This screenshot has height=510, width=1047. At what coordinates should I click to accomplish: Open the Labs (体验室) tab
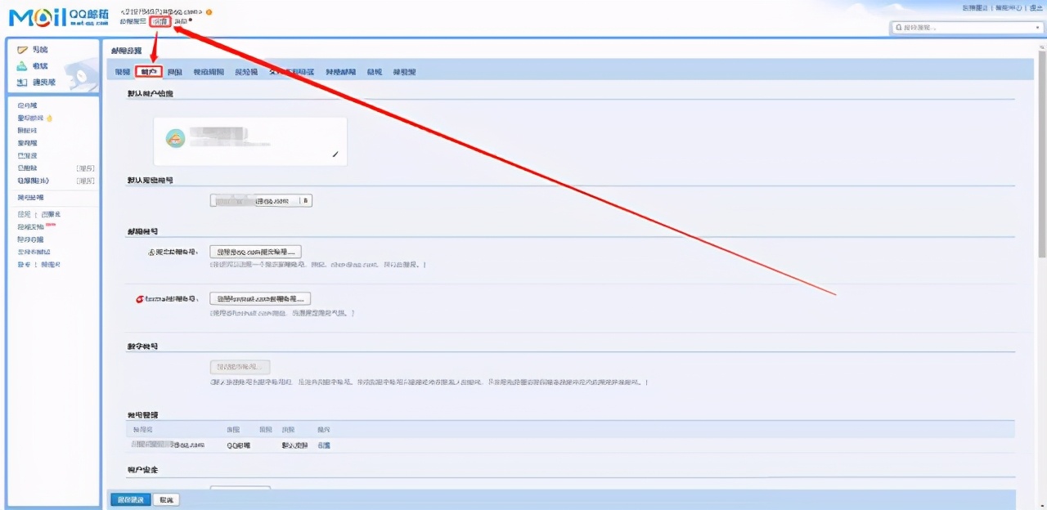click(x=404, y=72)
